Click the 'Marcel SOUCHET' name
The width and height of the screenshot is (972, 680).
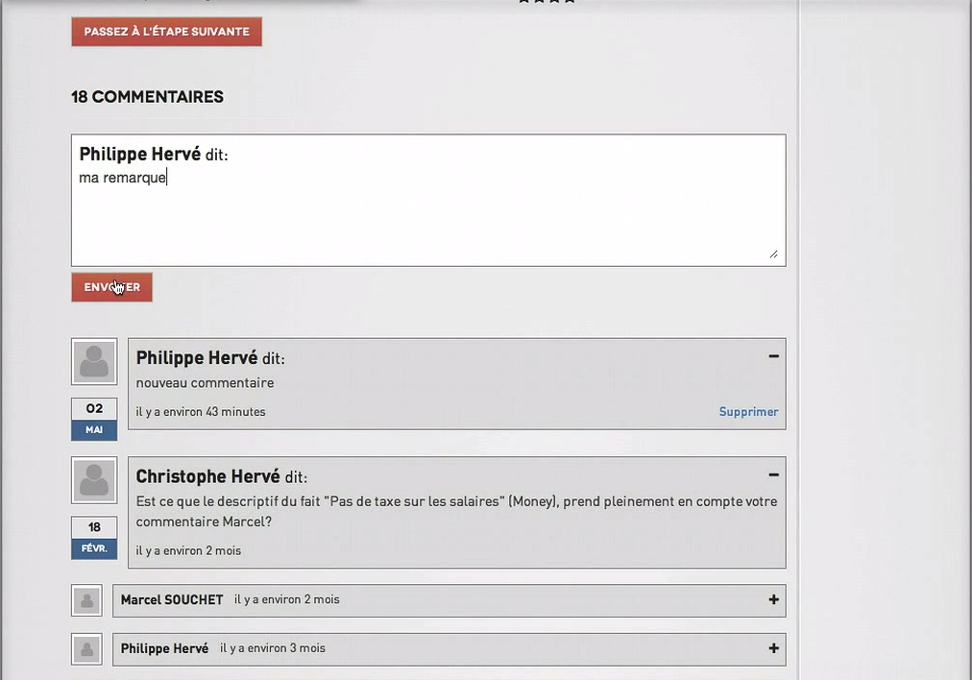(172, 600)
